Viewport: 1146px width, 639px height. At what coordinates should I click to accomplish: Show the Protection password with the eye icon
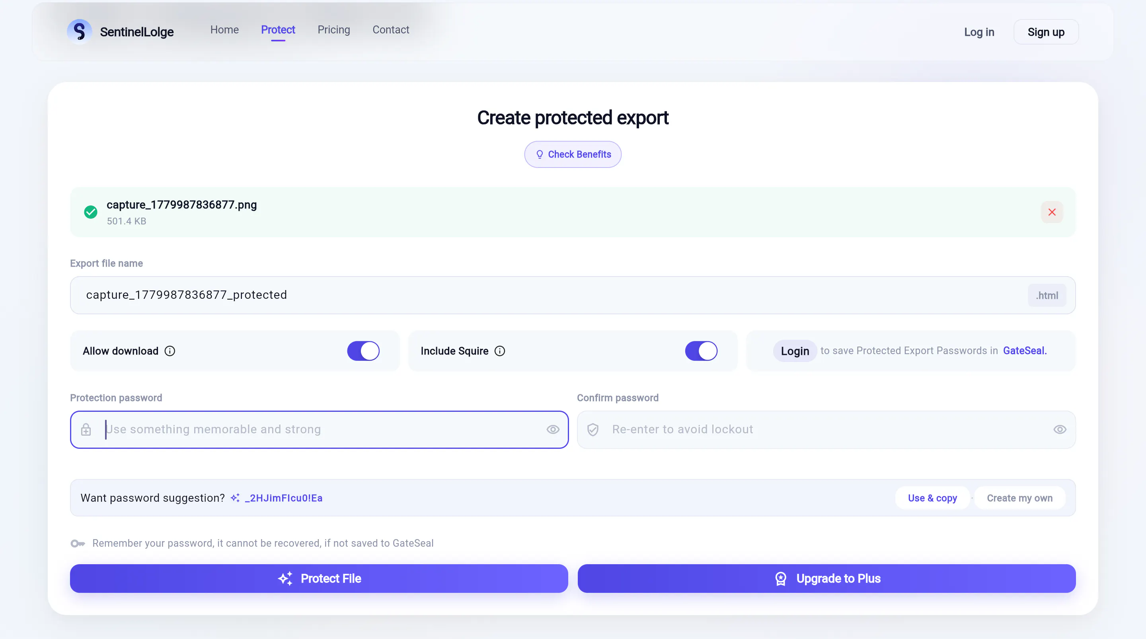pos(553,429)
